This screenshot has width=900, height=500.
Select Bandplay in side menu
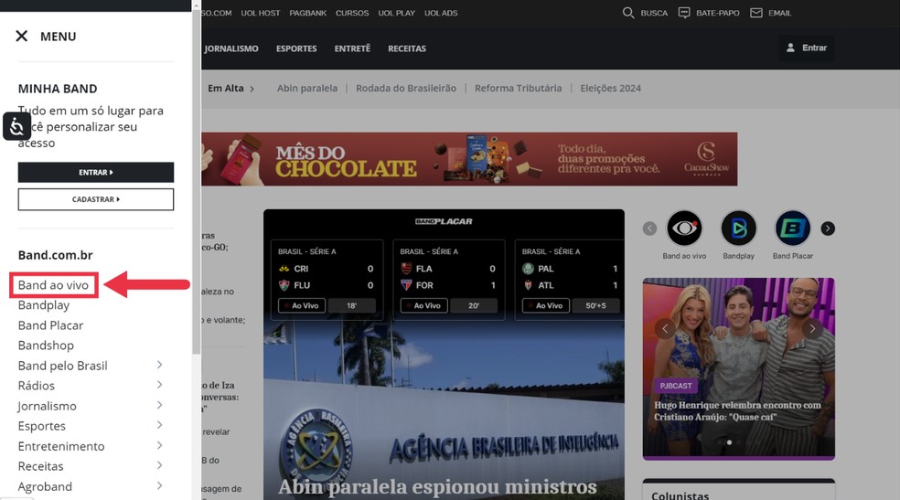[x=44, y=305]
